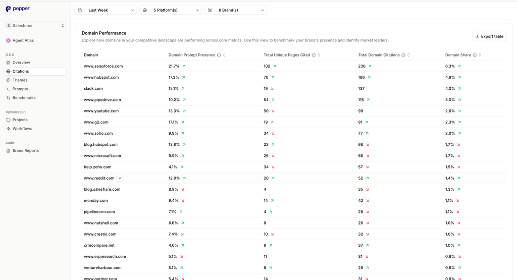
Task: Select the Citations menu item
Action: [35, 72]
